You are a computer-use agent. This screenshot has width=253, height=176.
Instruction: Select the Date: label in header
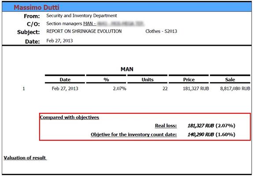coord(33,41)
